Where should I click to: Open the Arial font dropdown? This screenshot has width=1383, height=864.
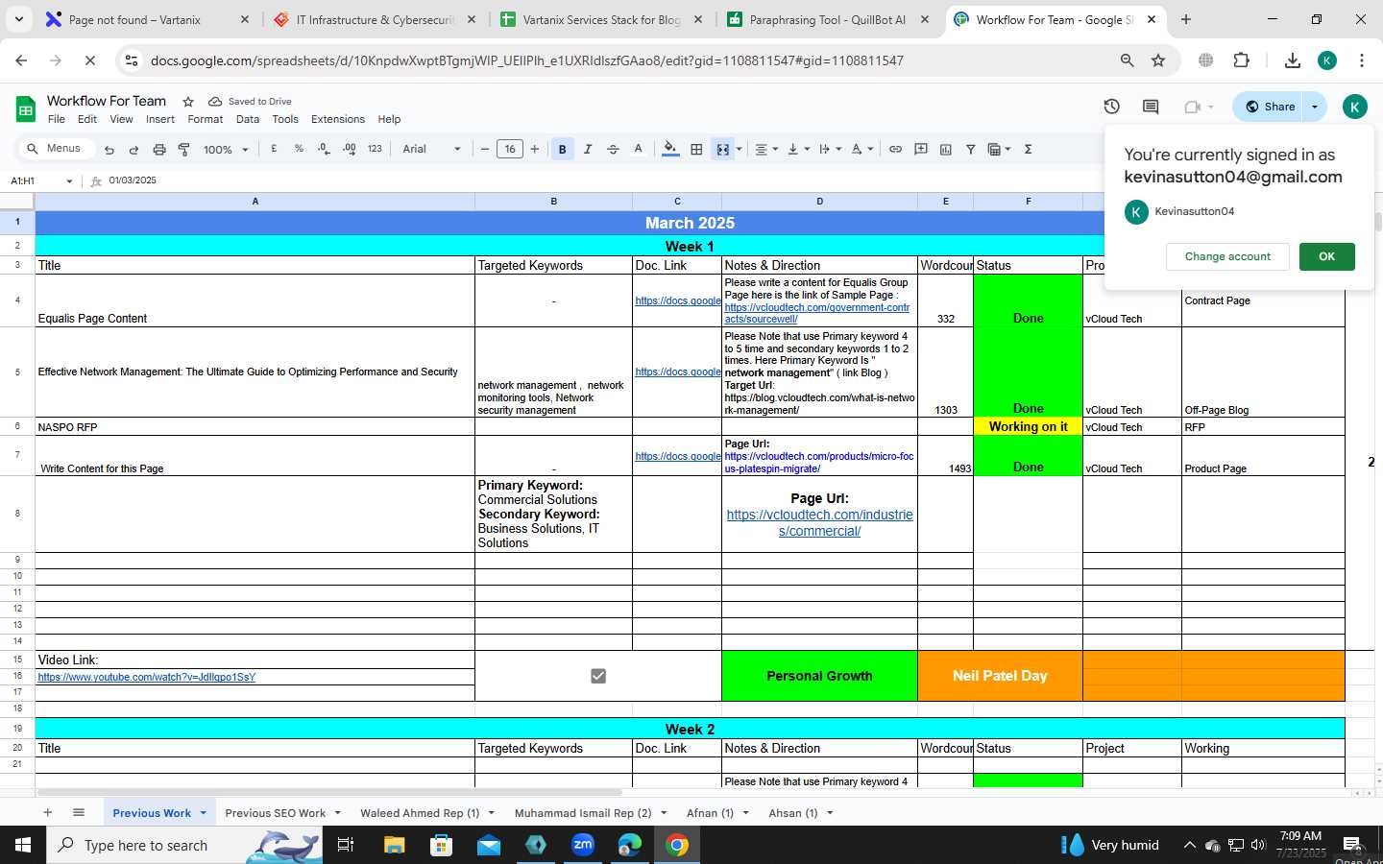pyautogui.click(x=431, y=149)
